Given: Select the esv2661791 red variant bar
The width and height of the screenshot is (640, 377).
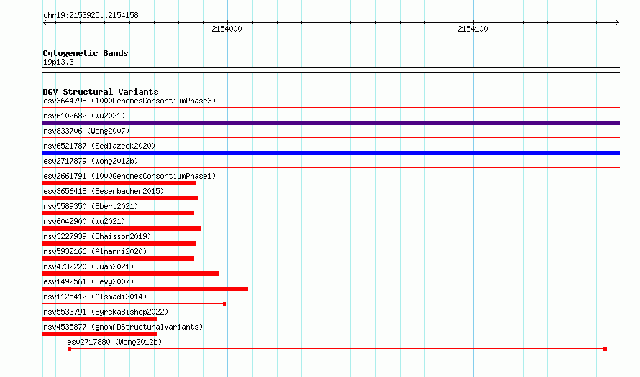Looking at the screenshot, I should coord(119,183).
